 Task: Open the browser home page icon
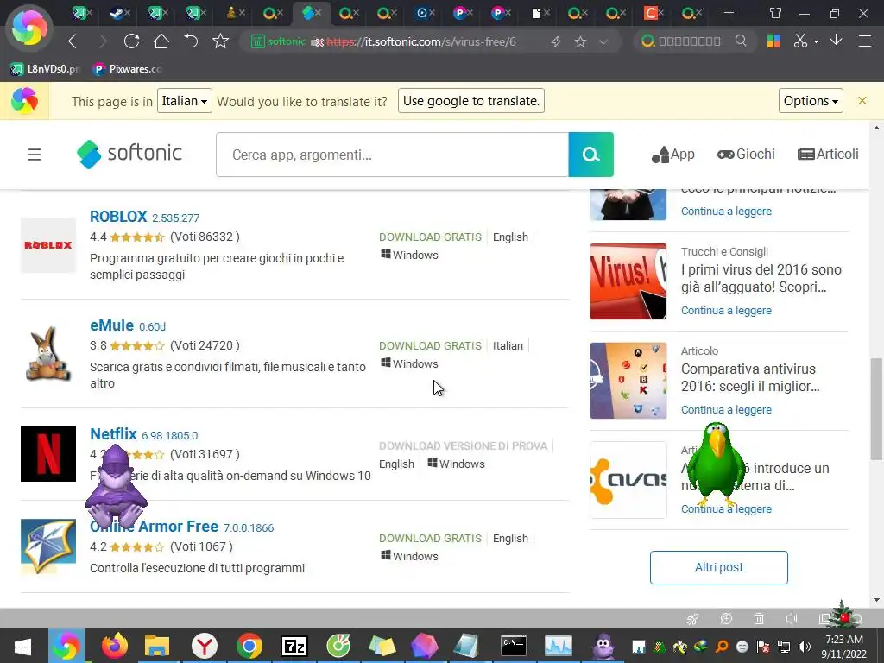(x=161, y=41)
